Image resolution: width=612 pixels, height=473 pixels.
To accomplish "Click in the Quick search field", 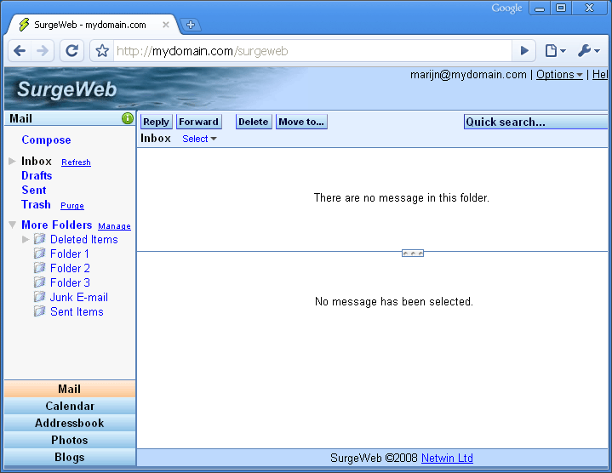I will [535, 122].
